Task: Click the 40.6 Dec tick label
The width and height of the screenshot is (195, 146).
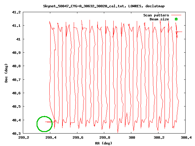Action: click(x=16, y=93)
